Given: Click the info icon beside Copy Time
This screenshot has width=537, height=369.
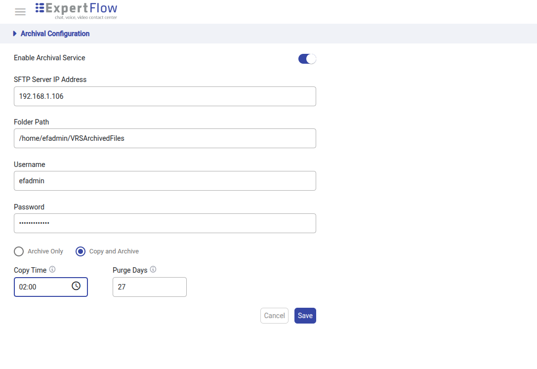Looking at the screenshot, I should pos(52,270).
